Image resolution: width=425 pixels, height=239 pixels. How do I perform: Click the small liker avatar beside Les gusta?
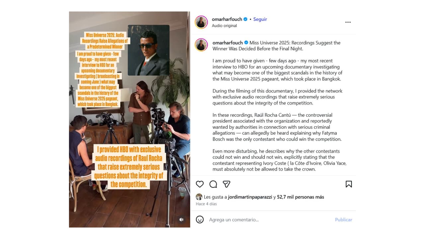(x=199, y=197)
